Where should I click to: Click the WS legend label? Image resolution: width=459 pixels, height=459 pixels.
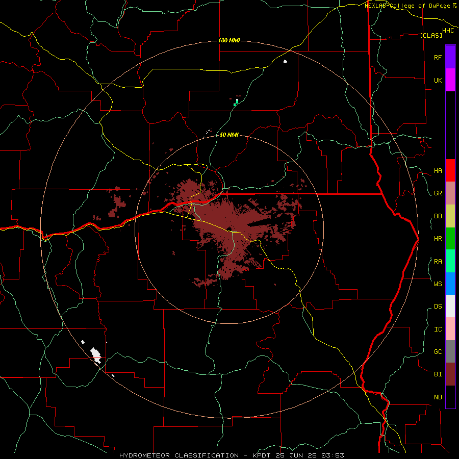coord(438,284)
